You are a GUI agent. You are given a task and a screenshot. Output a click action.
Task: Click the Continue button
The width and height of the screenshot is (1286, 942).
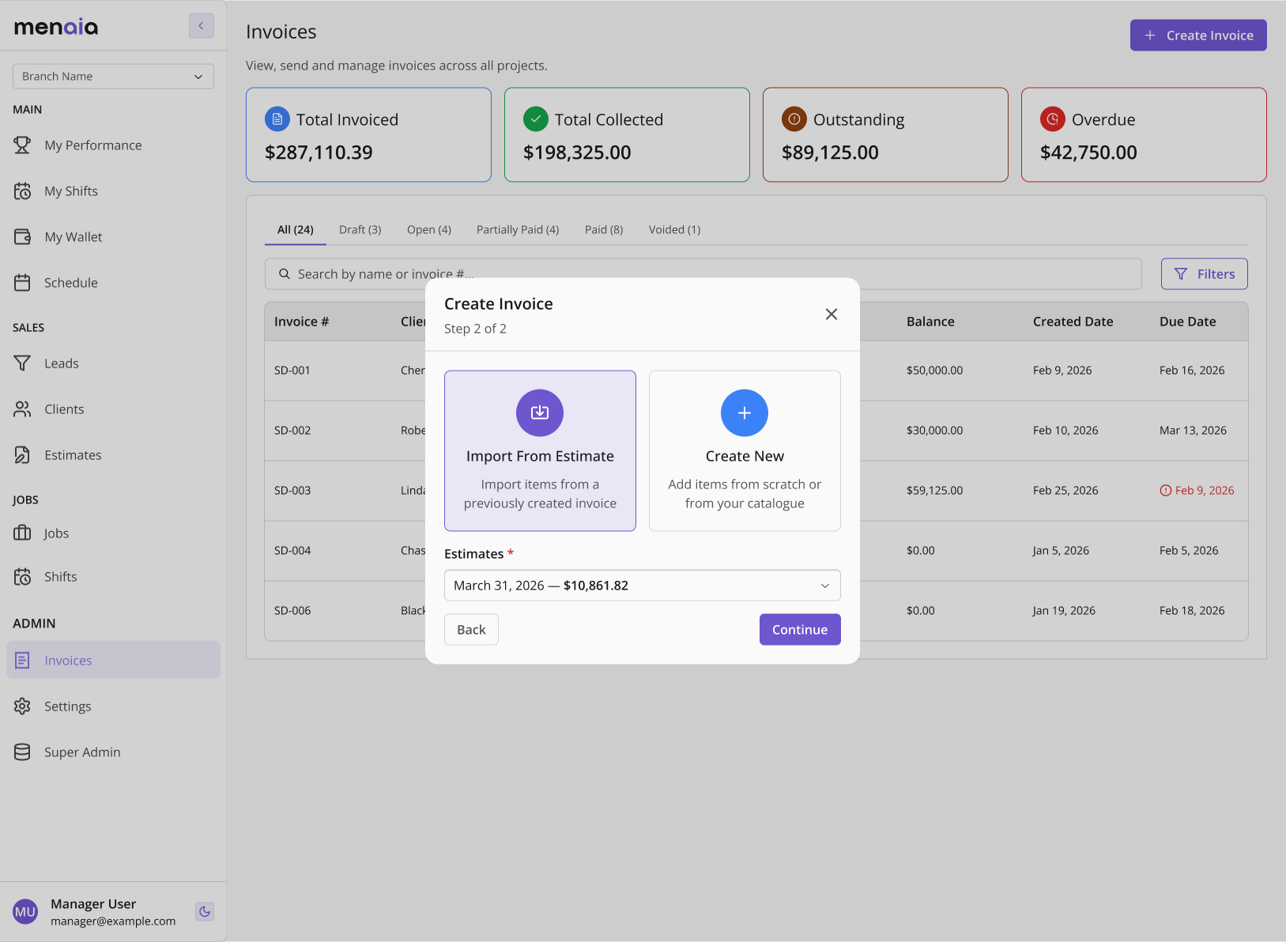click(x=800, y=629)
